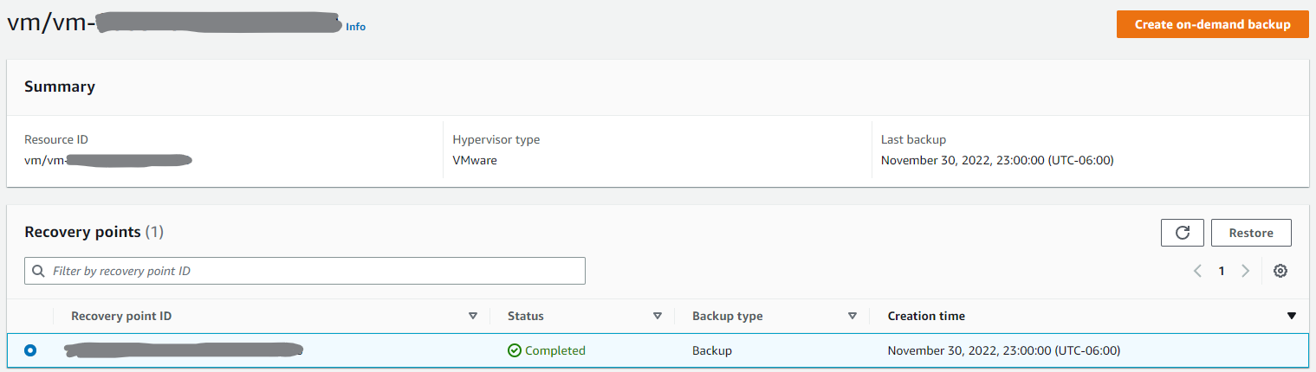This screenshot has width=1316, height=372.
Task: Go to previous page of recovery points
Action: coord(1197,271)
